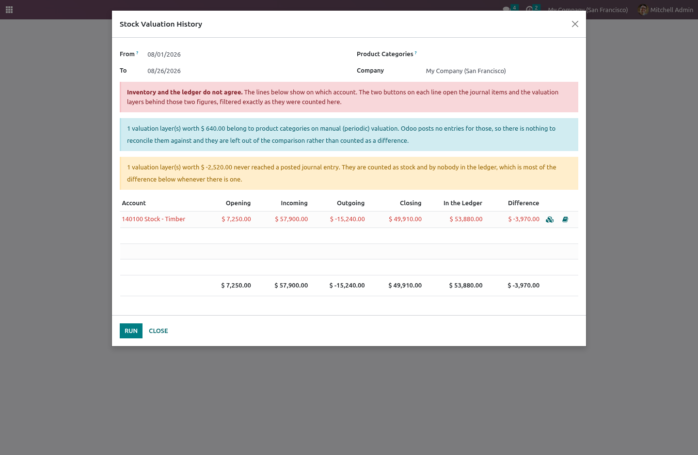The image size is (698, 455).
Task: Click the Closing column header
Action: pyautogui.click(x=411, y=203)
